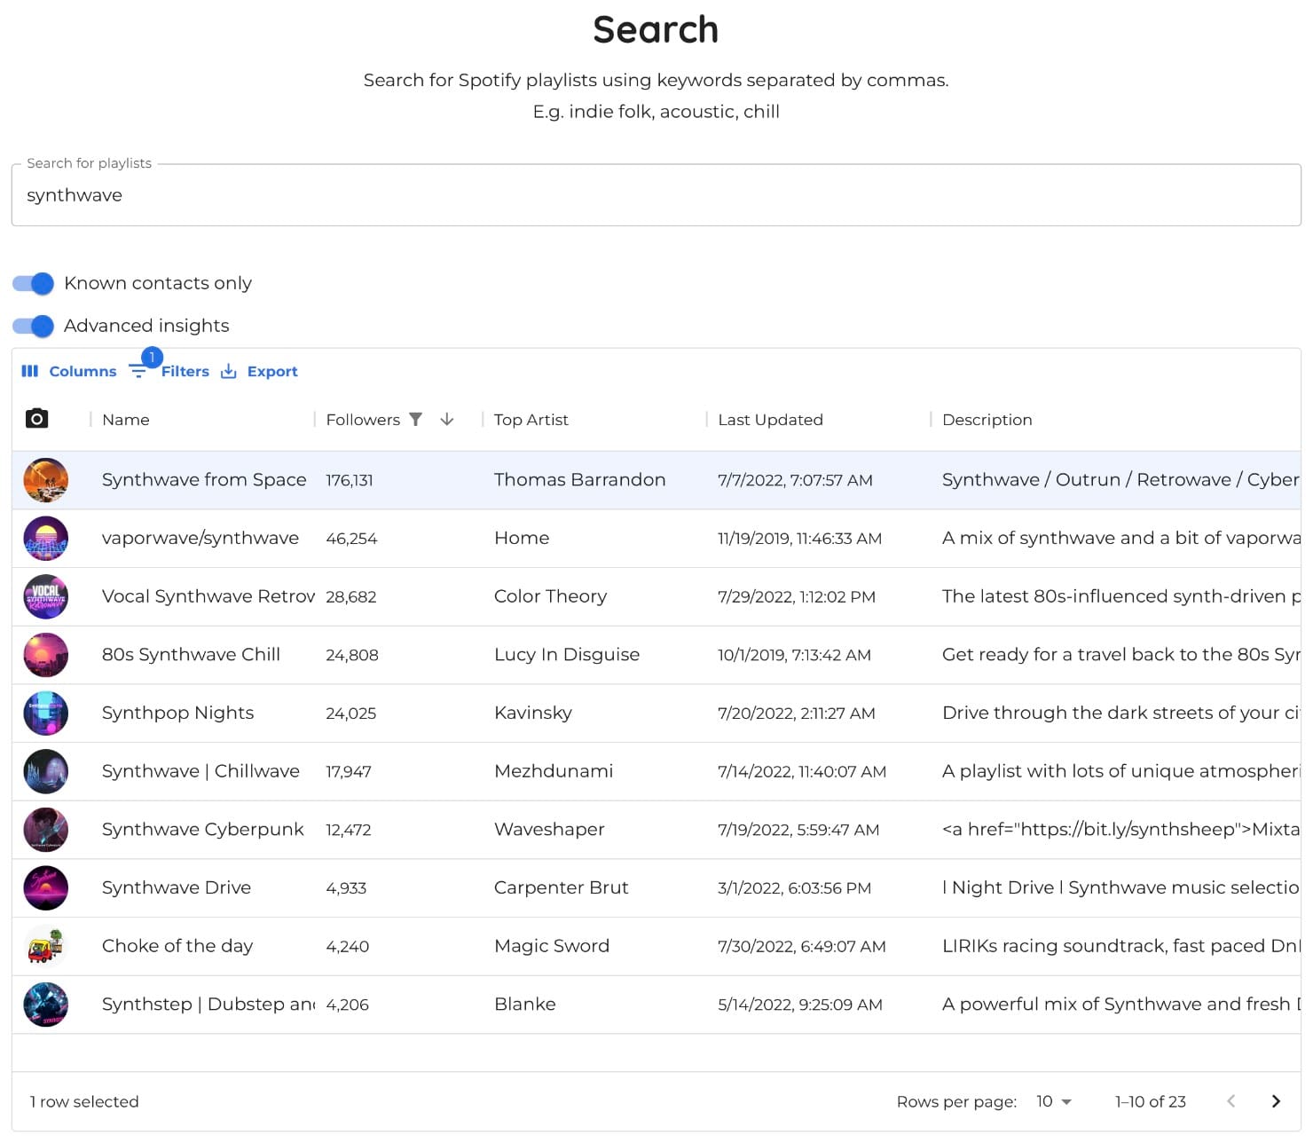
Task: Click Choke of the day cover image
Action: click(46, 947)
